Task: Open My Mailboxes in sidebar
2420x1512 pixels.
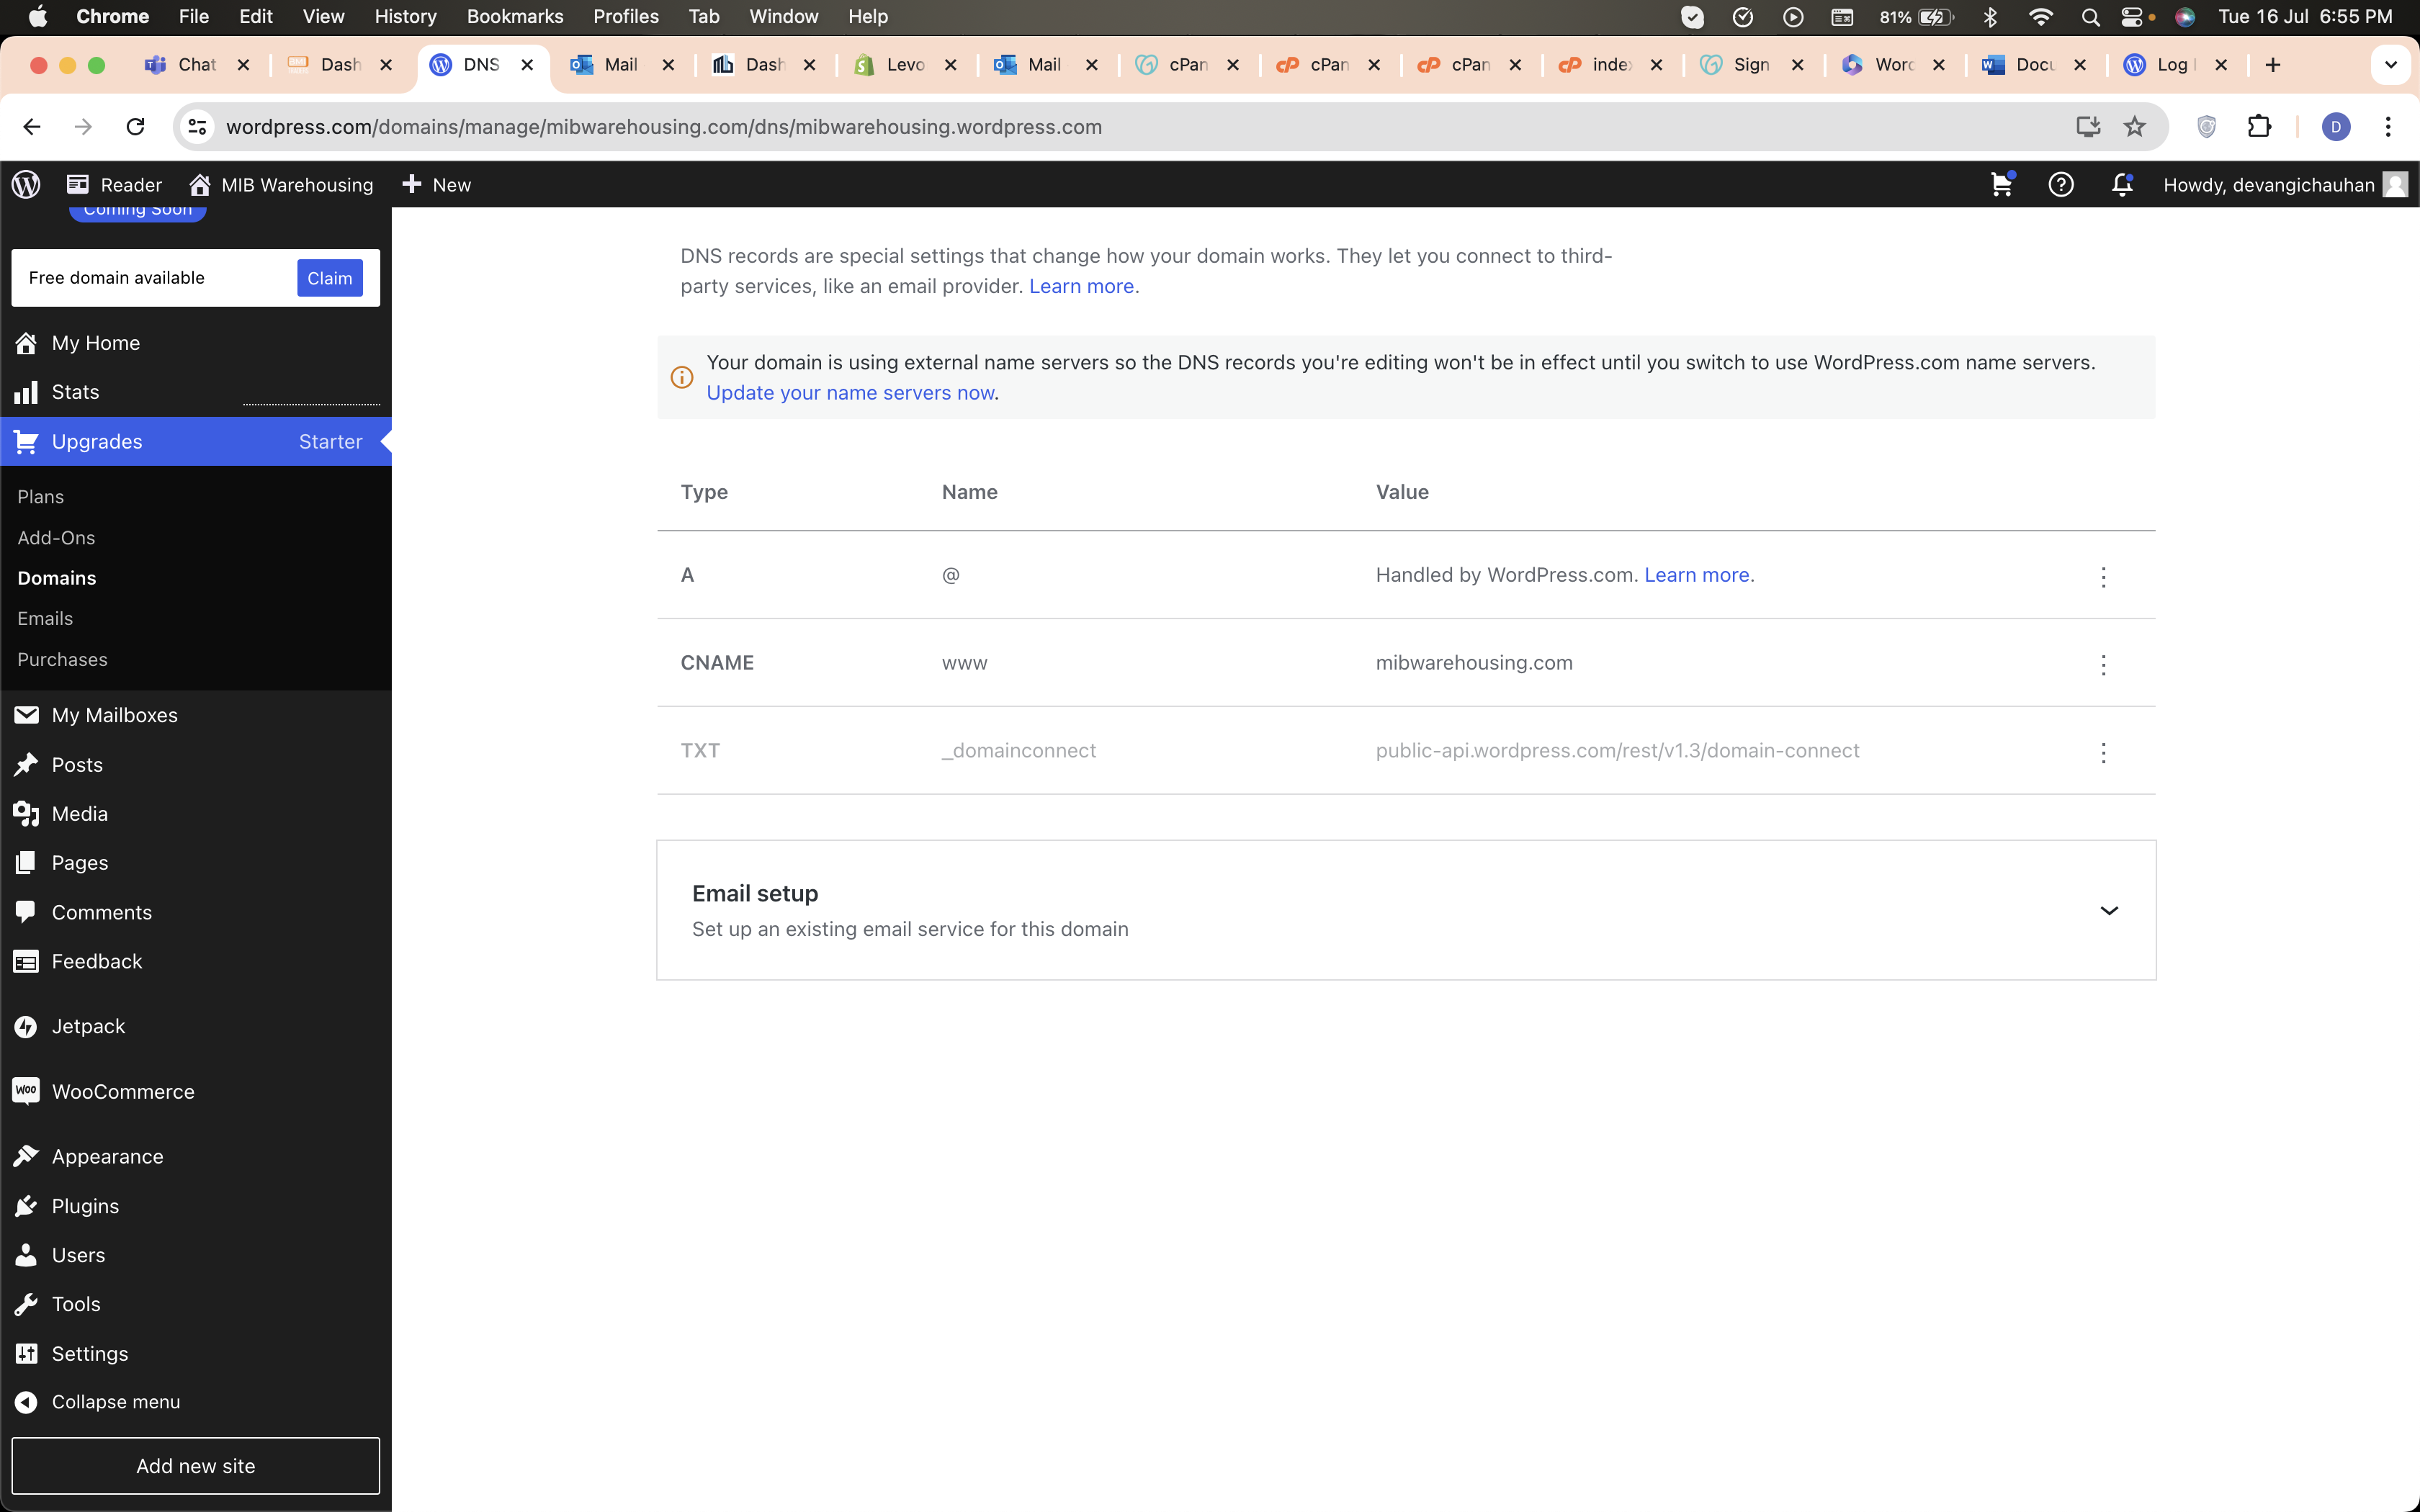Action: 196,715
